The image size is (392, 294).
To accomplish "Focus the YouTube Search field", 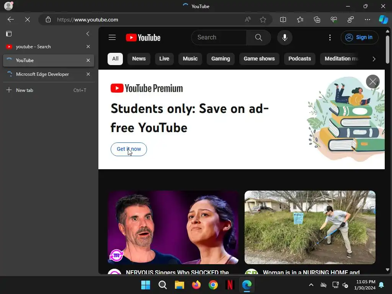I will point(219,38).
